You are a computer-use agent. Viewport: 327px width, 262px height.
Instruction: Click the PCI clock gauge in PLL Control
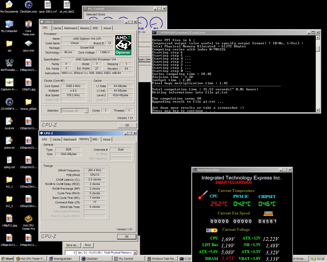coord(156,24)
